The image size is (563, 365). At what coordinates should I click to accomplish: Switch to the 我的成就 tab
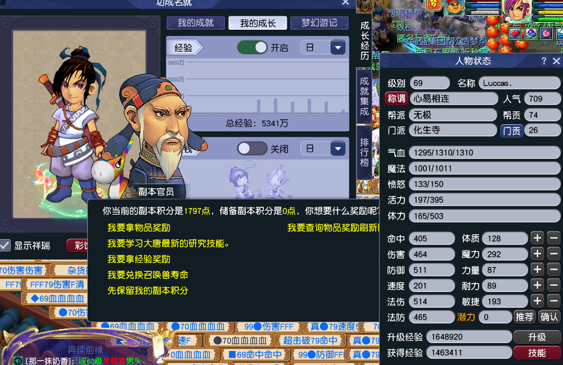(x=196, y=23)
